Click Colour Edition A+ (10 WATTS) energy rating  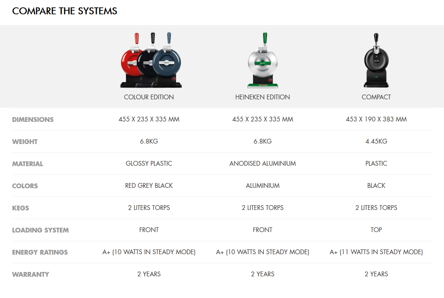coord(149,252)
